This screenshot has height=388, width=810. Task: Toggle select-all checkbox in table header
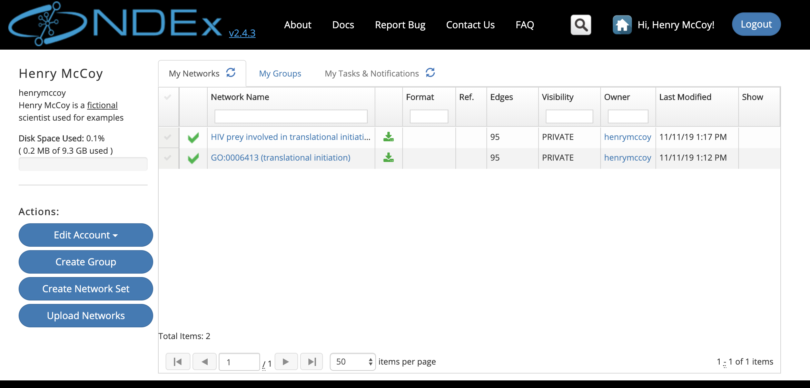[x=168, y=97]
